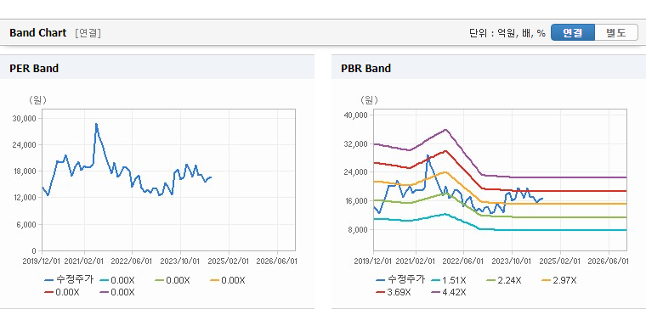Click the [연결] label beside Band Chart
The width and height of the screenshot is (646, 309).
pyautogui.click(x=88, y=33)
